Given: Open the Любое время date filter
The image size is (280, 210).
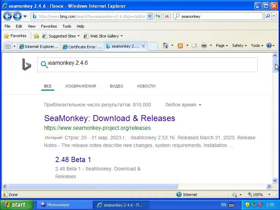Looking at the screenshot, I should coord(183,105).
